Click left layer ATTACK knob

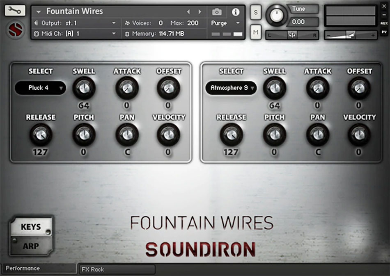(127, 88)
